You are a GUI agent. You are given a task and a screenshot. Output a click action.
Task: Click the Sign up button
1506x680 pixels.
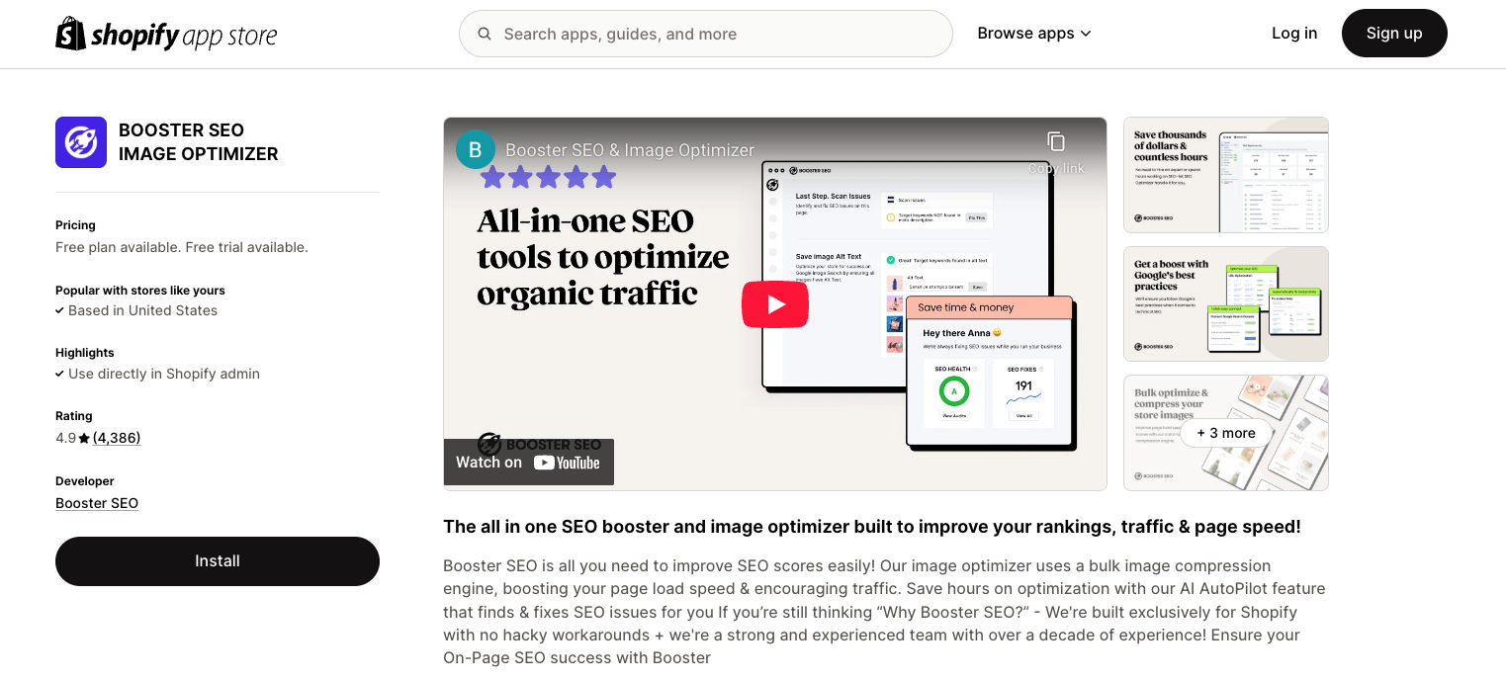1394,34
